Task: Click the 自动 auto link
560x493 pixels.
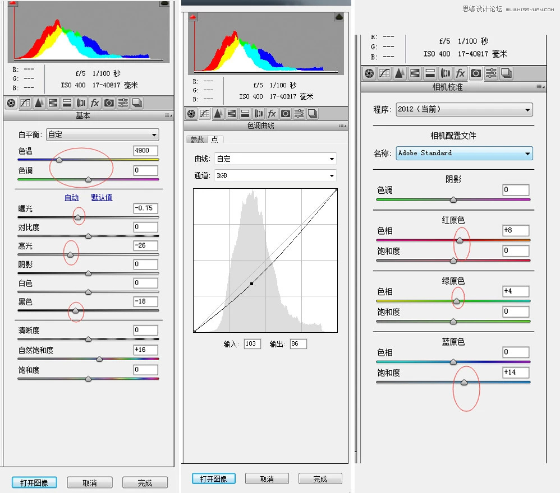Action: [72, 197]
